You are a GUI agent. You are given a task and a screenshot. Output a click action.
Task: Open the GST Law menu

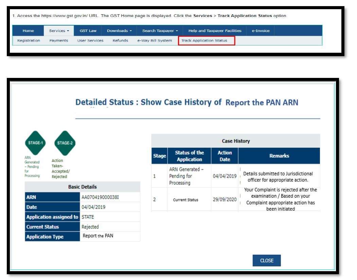click(x=88, y=31)
